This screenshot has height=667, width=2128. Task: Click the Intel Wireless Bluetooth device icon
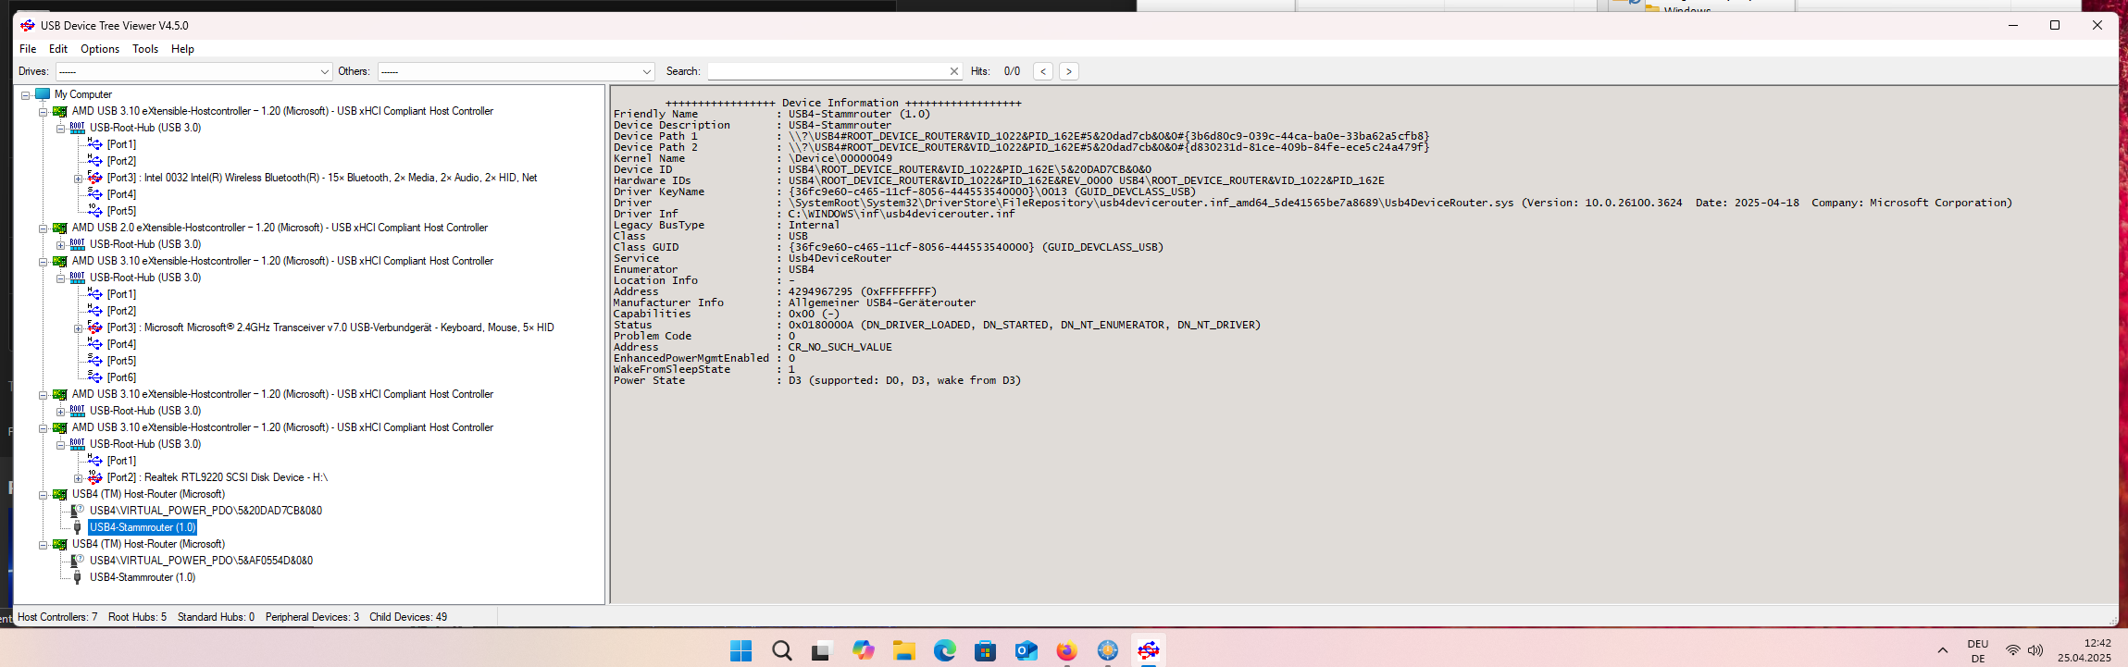[x=94, y=178]
